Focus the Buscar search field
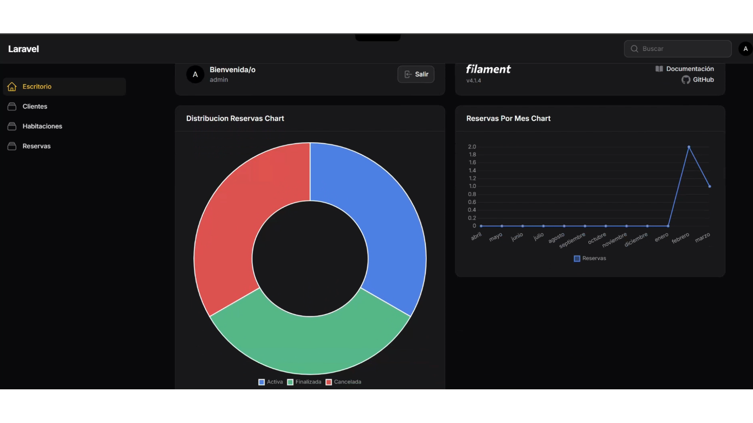Image resolution: width=753 pixels, height=423 pixels. (682, 49)
